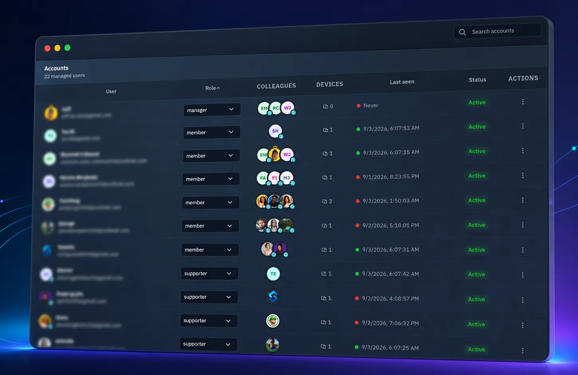Open the manager role dropdown

(x=212, y=110)
